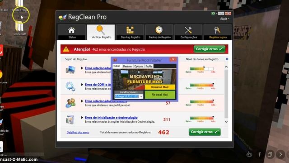
Task: Open the Registrar agora tab
Action: 218,32
